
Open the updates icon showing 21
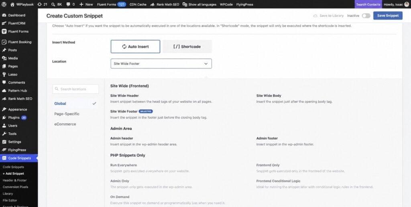pos(39,4)
